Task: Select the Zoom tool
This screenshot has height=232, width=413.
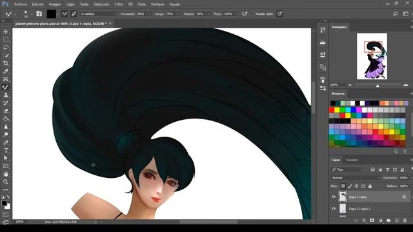Action: [x=6, y=182]
